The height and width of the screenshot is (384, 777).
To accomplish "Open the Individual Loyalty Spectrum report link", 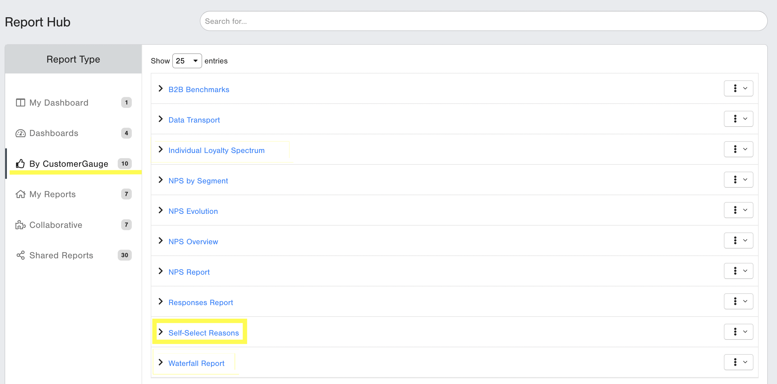I will (x=216, y=150).
